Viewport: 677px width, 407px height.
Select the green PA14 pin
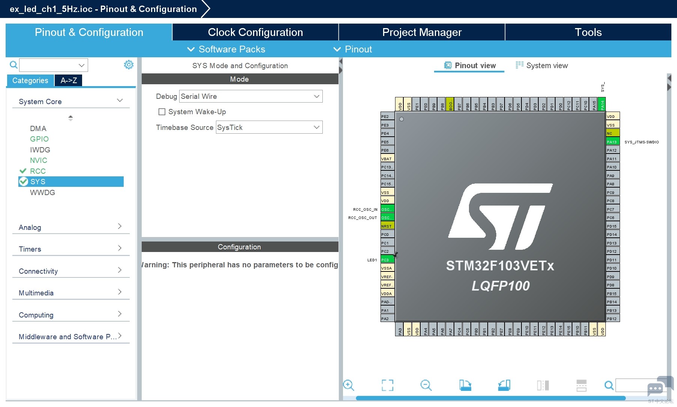[x=602, y=104]
